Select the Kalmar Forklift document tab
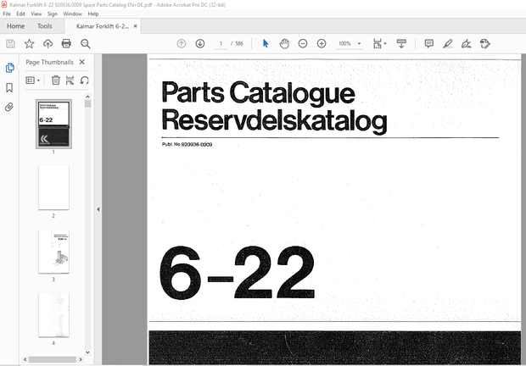Image resolution: width=526 pixels, height=366 pixels. [x=103, y=26]
